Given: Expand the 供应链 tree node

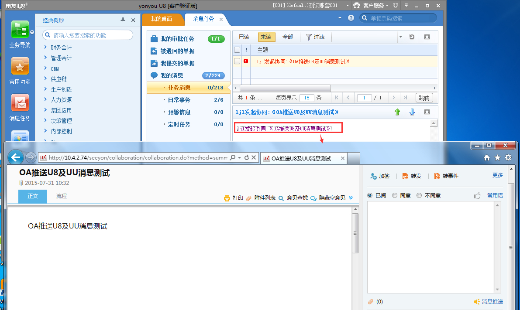Looking at the screenshot, I should point(45,78).
